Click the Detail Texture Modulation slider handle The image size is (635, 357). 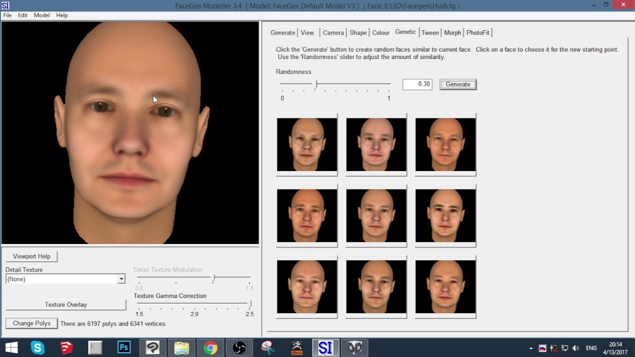click(213, 278)
